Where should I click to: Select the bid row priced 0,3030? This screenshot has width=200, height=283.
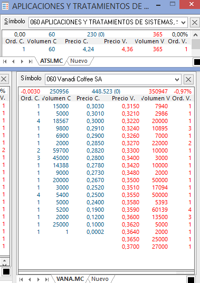coord(106,106)
